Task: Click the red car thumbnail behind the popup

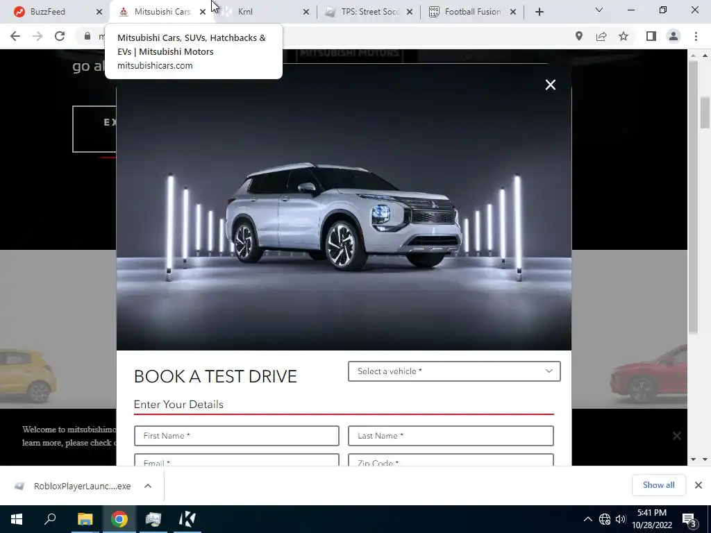Action: [649, 375]
